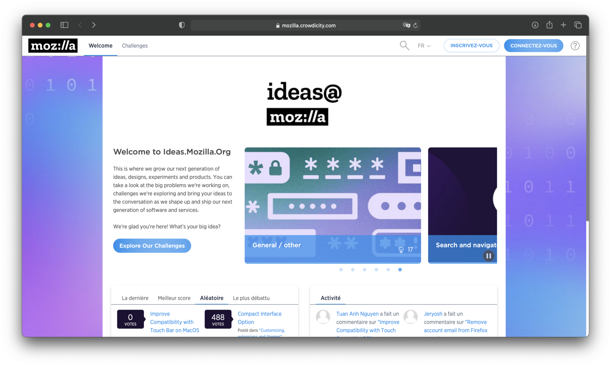Open a new tab with plus icon
Viewport: 611px width, 366px height.
click(x=563, y=25)
